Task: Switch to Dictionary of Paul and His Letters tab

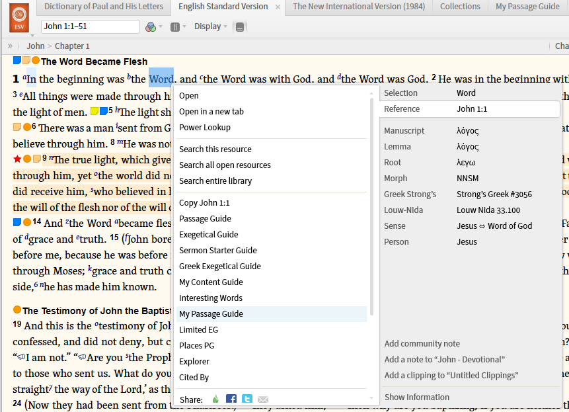Action: coord(104,7)
